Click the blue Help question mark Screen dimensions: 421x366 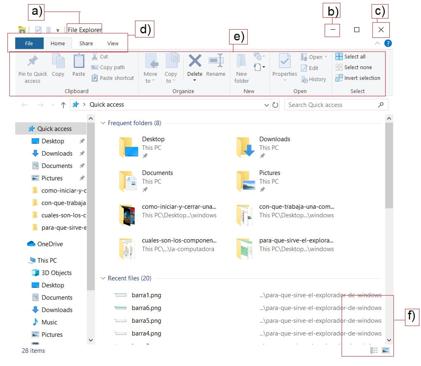[388, 43]
